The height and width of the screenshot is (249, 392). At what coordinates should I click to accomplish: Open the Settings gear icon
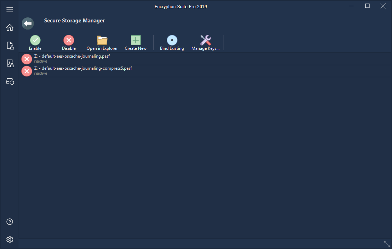[x=10, y=239]
